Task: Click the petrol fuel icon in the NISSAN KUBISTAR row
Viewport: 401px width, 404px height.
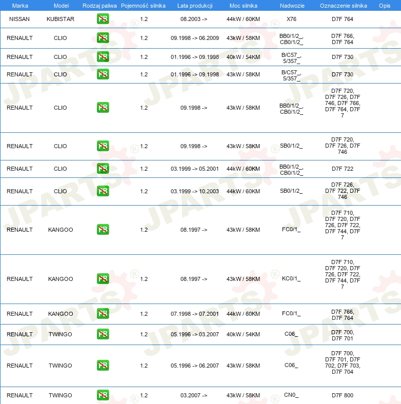Action: click(103, 19)
